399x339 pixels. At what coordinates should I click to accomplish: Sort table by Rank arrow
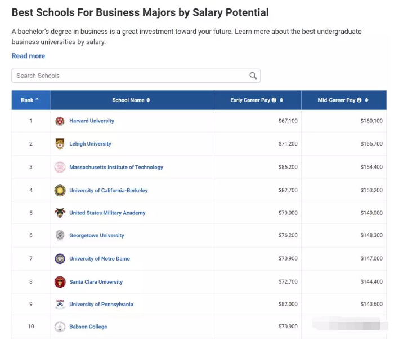click(37, 99)
